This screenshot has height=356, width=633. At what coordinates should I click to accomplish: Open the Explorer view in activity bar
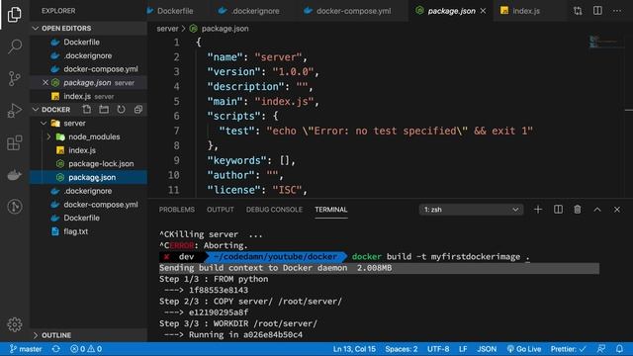15,15
